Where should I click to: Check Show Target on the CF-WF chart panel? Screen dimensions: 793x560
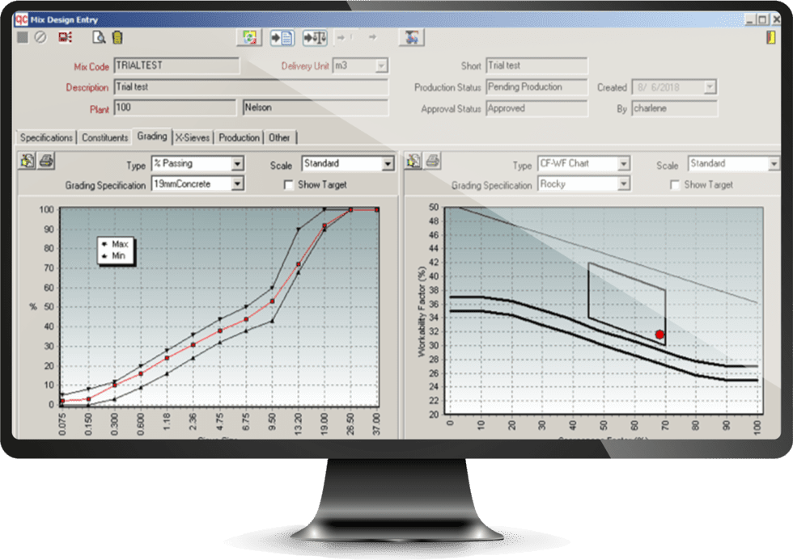pos(676,184)
